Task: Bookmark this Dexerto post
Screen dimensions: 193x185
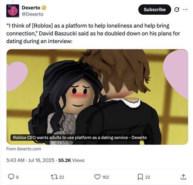Action: pyautogui.click(x=140, y=177)
